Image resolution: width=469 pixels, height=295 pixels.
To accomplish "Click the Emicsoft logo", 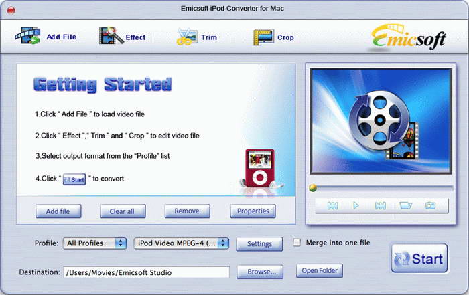I will click(409, 37).
